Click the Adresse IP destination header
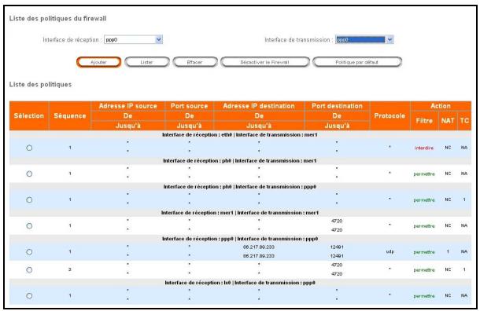 click(259, 106)
